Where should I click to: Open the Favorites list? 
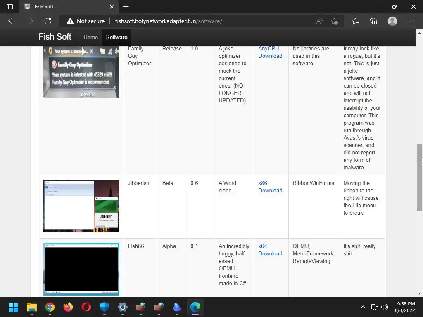pos(355,21)
